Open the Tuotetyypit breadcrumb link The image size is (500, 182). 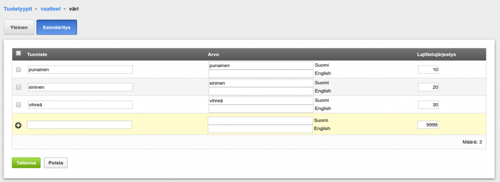click(18, 9)
